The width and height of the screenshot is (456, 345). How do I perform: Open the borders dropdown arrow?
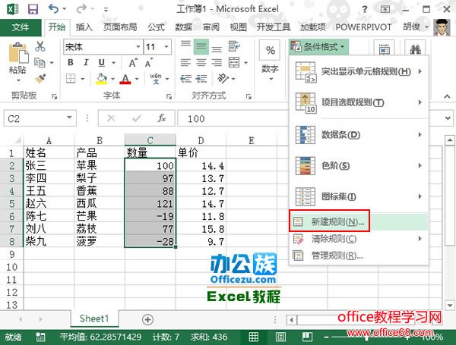click(83, 79)
